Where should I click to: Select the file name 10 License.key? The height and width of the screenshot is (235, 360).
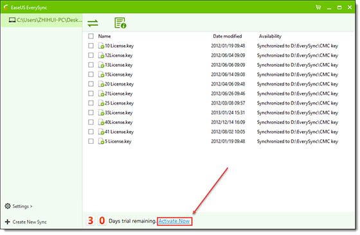(x=119, y=46)
